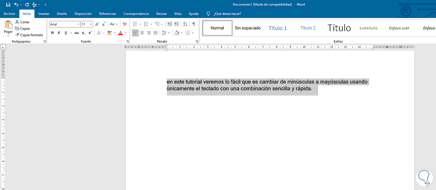Open the Ayuda tab
Viewport: 436px width, 190px height.
(194, 14)
